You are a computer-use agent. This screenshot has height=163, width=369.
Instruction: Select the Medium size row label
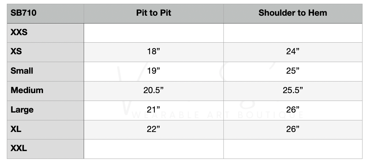[27, 91]
